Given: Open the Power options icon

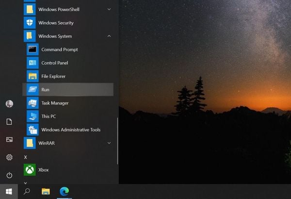Looking at the screenshot, I should [9, 175].
